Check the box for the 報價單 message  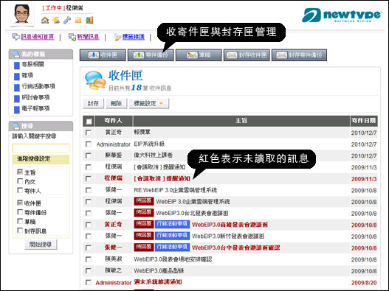click(89, 133)
